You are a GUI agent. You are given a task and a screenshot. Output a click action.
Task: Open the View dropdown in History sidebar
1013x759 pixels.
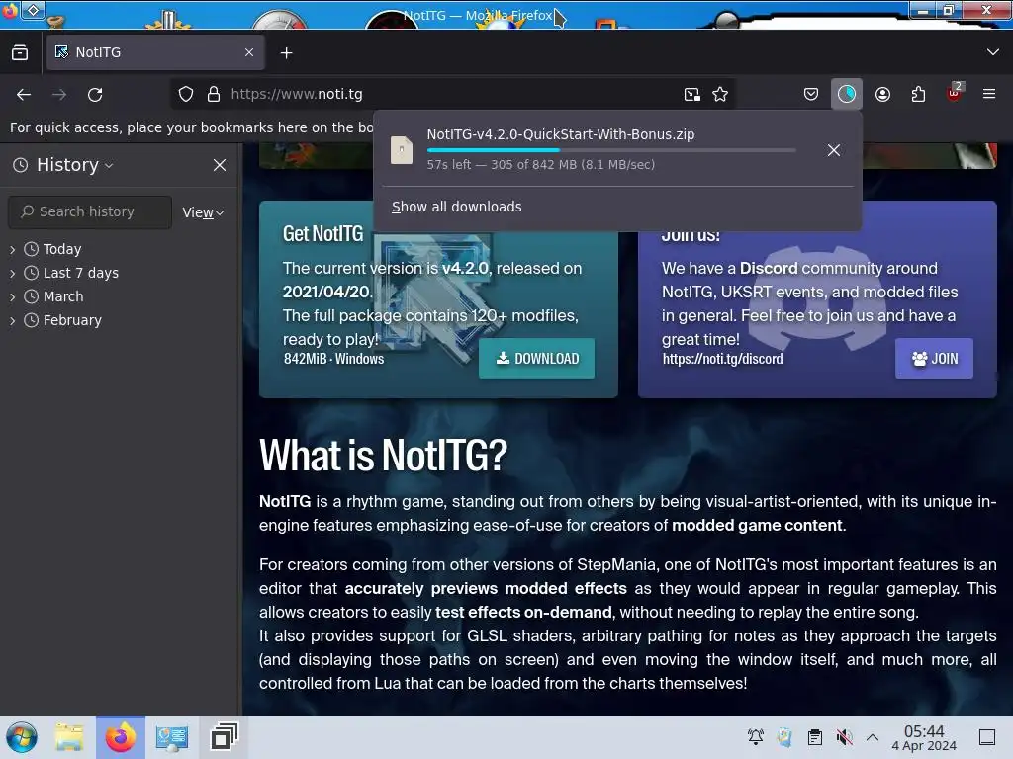pos(203,212)
